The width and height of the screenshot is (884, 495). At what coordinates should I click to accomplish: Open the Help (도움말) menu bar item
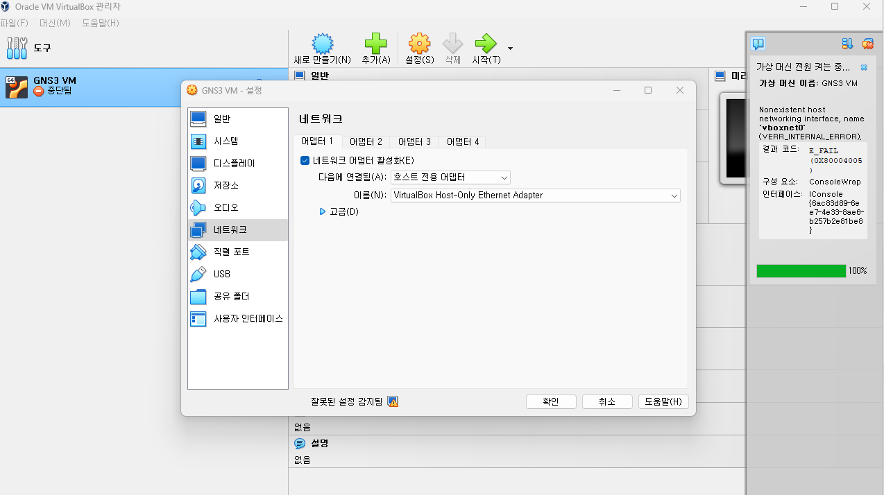point(101,23)
